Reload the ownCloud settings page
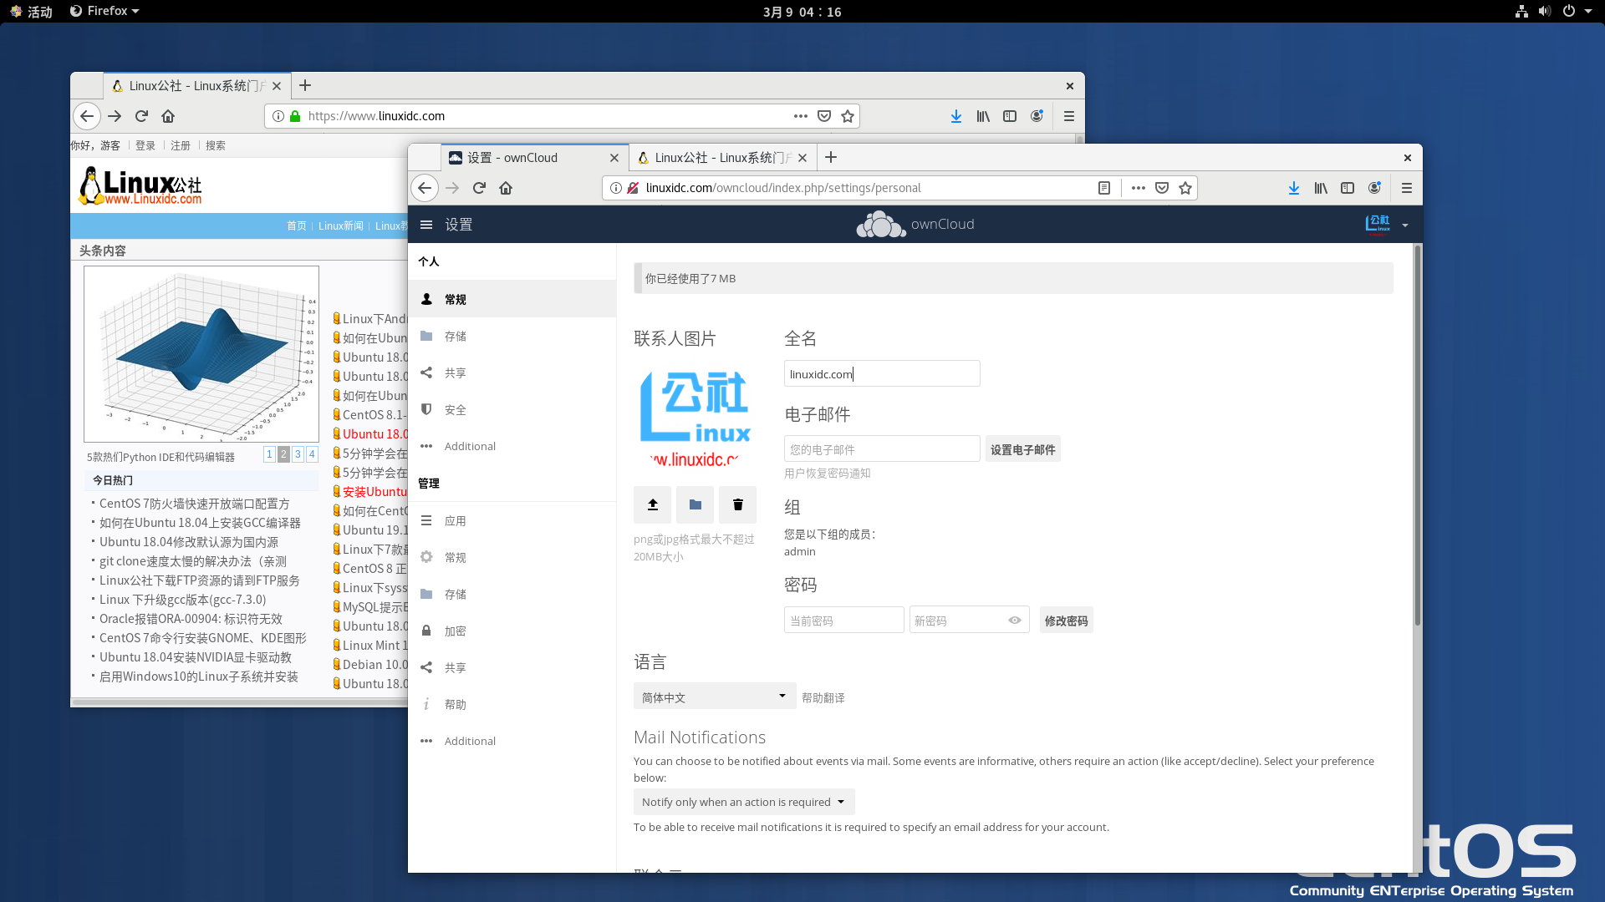 pyautogui.click(x=479, y=188)
